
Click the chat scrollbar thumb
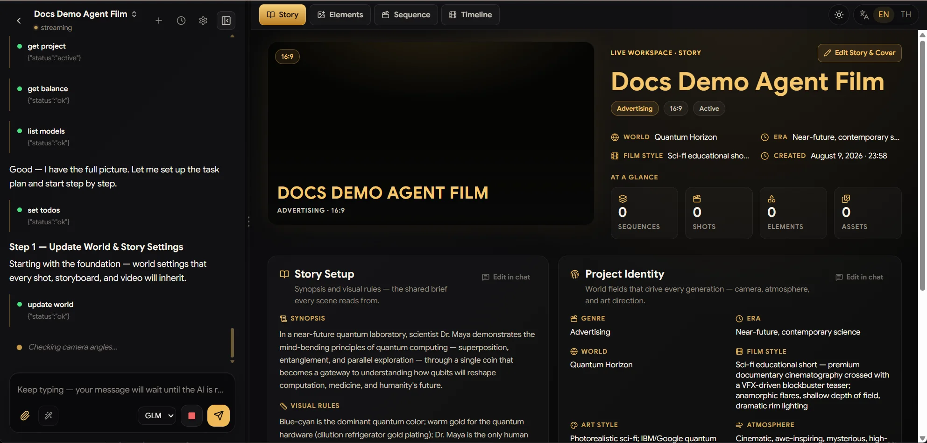click(232, 343)
